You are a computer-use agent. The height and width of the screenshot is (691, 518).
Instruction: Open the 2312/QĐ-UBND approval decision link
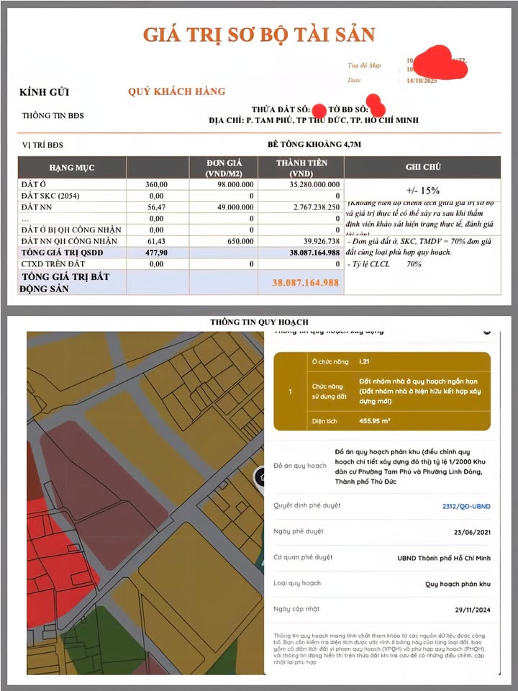click(x=466, y=506)
